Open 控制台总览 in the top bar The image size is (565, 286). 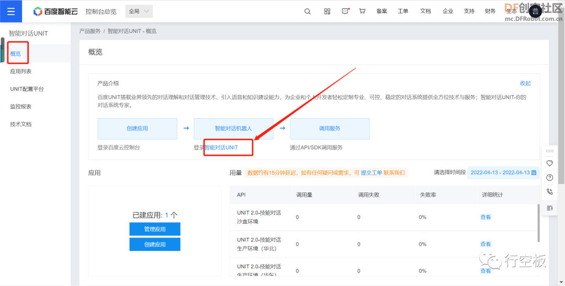pyautogui.click(x=101, y=12)
